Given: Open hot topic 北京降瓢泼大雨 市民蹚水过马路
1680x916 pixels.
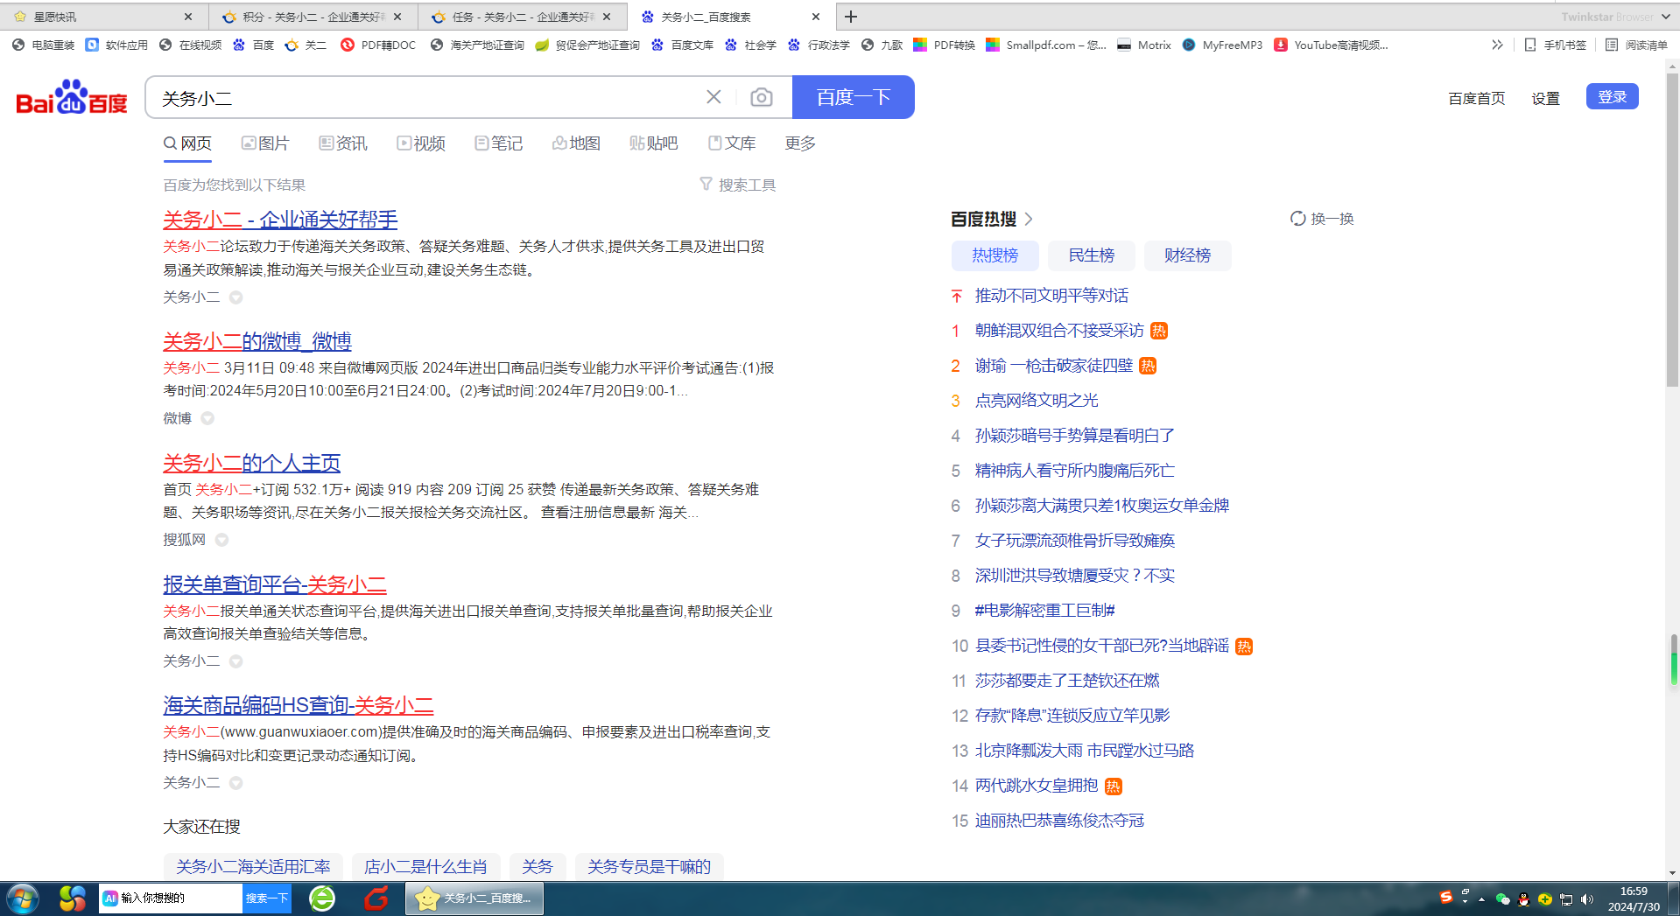Looking at the screenshot, I should tap(1085, 751).
